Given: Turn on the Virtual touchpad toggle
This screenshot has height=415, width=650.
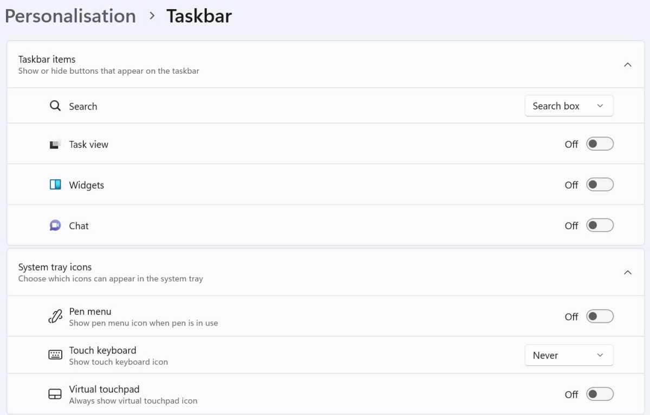Looking at the screenshot, I should (x=600, y=394).
